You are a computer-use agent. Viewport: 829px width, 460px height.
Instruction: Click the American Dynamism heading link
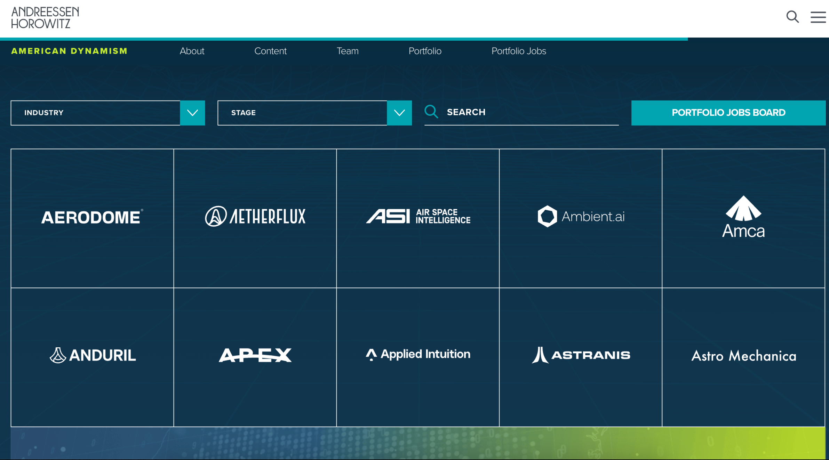pos(69,51)
